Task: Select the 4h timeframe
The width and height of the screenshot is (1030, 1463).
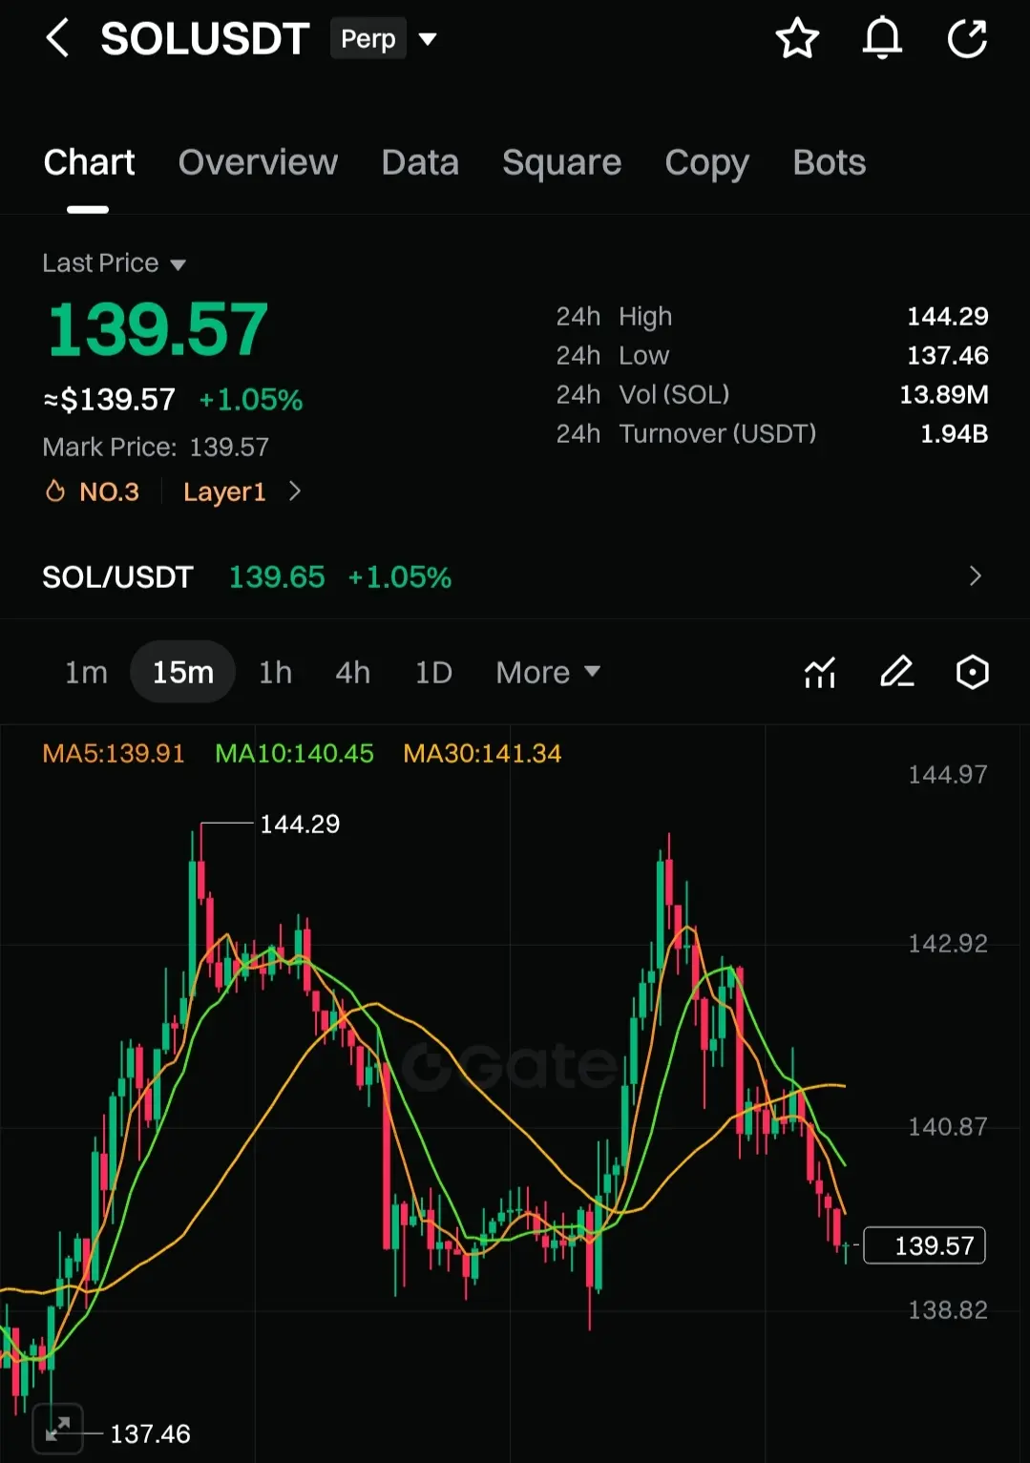Action: point(352,673)
